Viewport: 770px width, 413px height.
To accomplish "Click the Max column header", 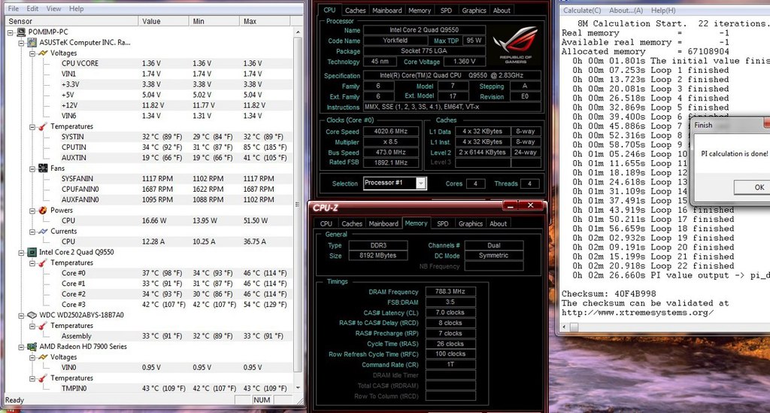I will [250, 21].
